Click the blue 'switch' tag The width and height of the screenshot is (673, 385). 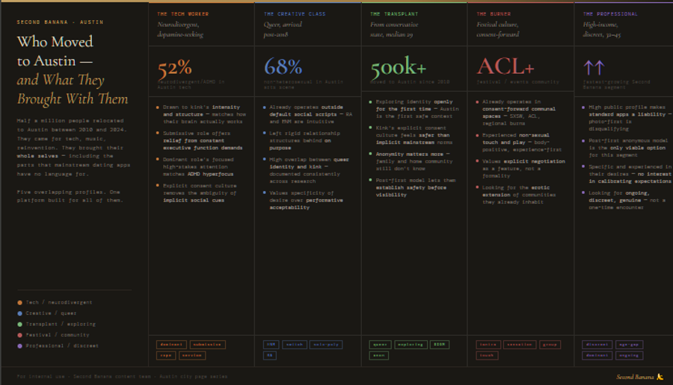tap(294, 344)
